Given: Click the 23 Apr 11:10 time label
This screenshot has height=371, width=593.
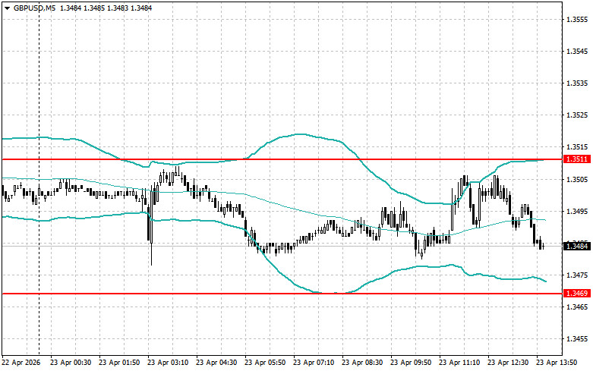Looking at the screenshot, I should [x=459, y=363].
